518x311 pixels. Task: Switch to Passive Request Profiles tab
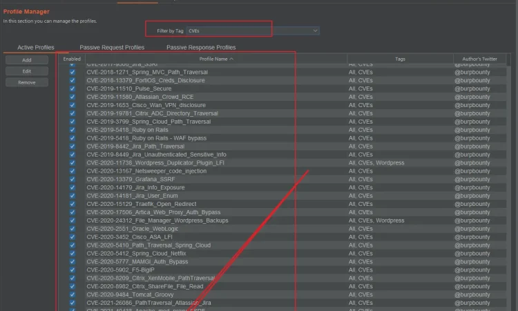[112, 47]
